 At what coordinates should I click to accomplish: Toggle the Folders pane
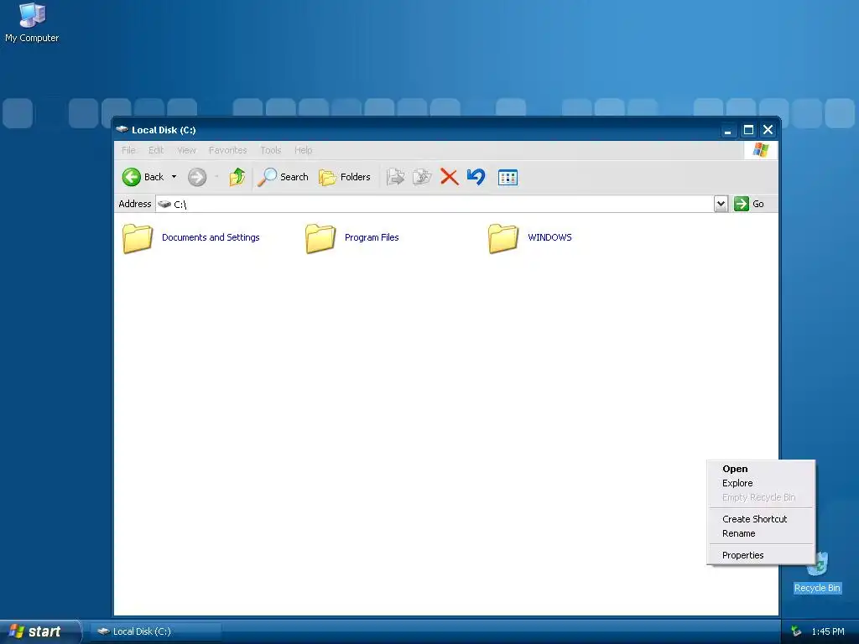[x=345, y=177]
